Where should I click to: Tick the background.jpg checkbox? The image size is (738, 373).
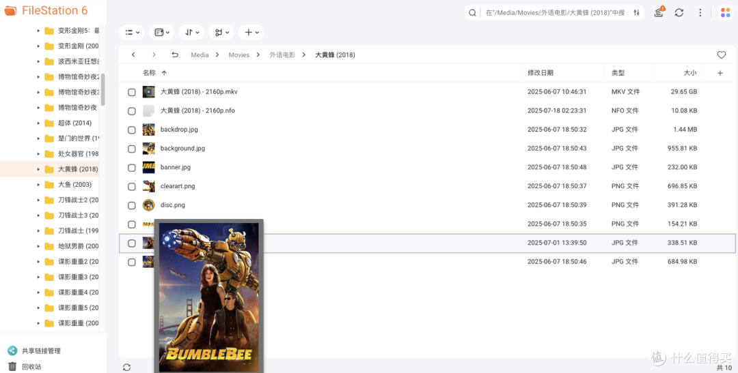(132, 149)
